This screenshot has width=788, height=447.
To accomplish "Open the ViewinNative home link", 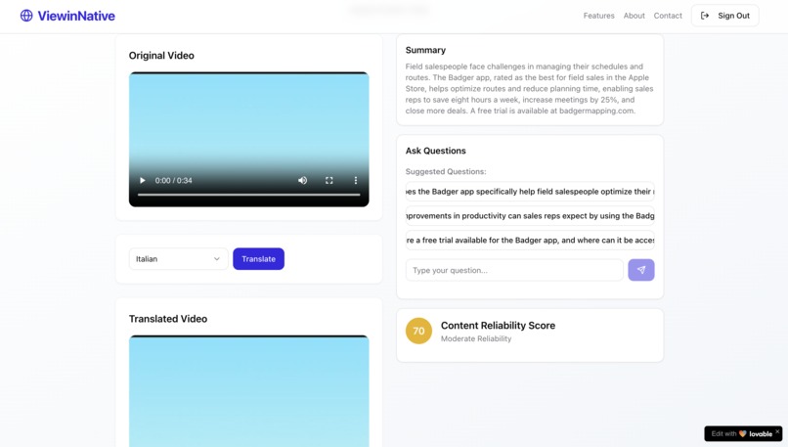I will (x=67, y=16).
